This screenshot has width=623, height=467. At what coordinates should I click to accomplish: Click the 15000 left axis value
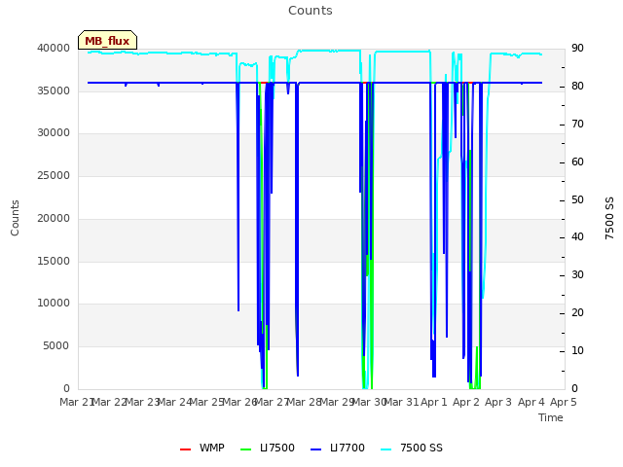tap(54, 262)
